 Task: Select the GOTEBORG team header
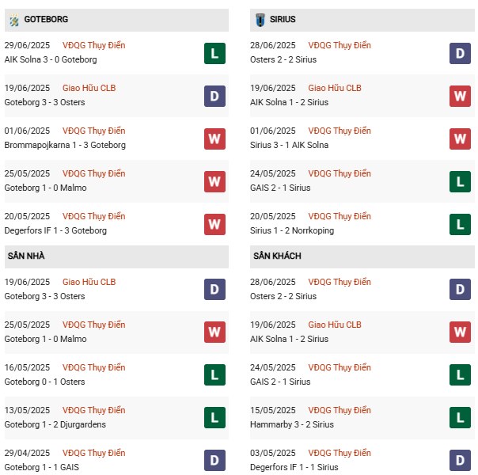click(45, 20)
